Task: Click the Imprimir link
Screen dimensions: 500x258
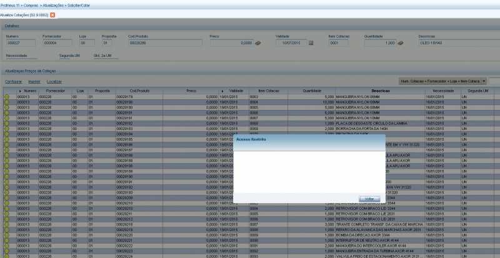Action: tap(34, 82)
